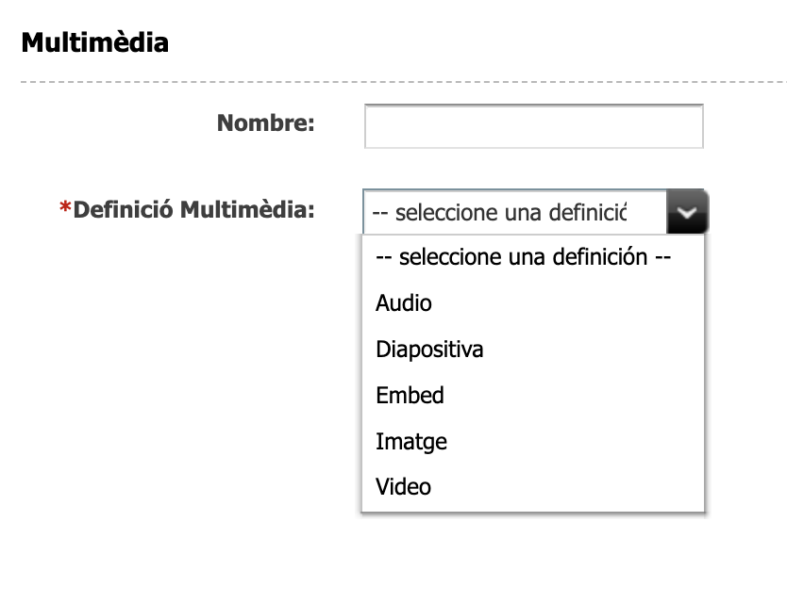This screenshot has height=603, width=787.
Task: Click the blank area right of the Multimèdia heading
Action: coord(472,42)
